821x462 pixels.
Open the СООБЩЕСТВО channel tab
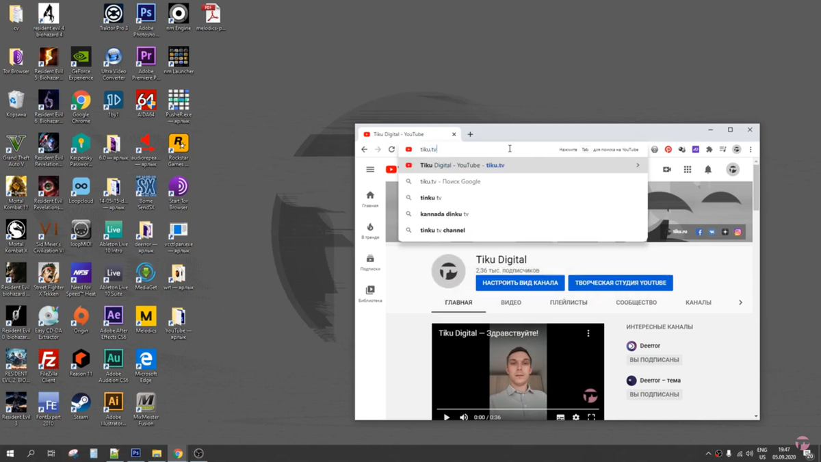[x=636, y=303]
